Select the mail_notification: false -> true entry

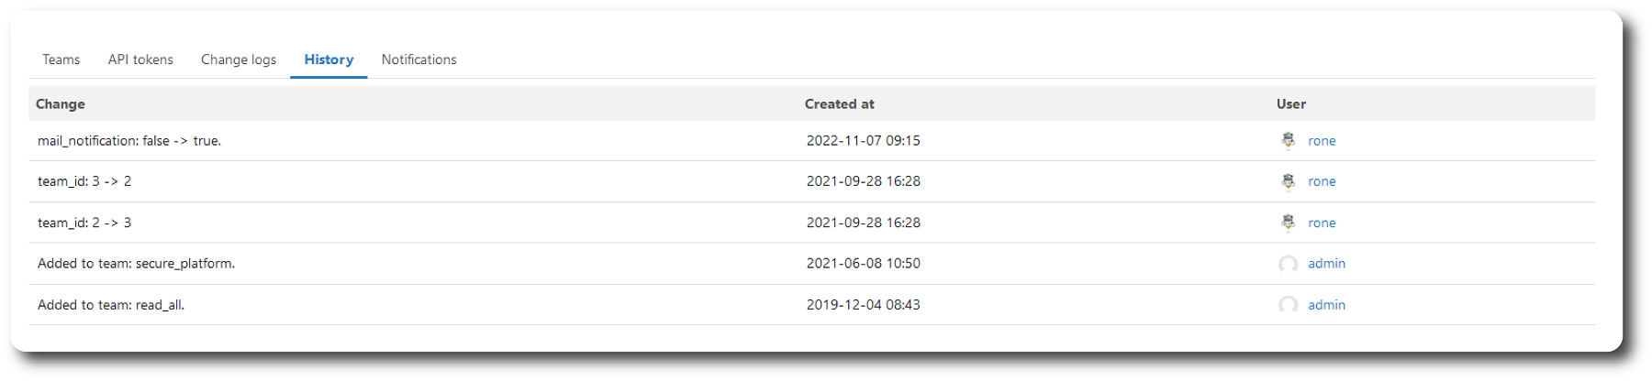(x=129, y=141)
